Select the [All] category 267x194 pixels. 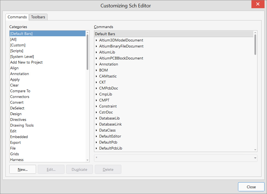coord(48,39)
